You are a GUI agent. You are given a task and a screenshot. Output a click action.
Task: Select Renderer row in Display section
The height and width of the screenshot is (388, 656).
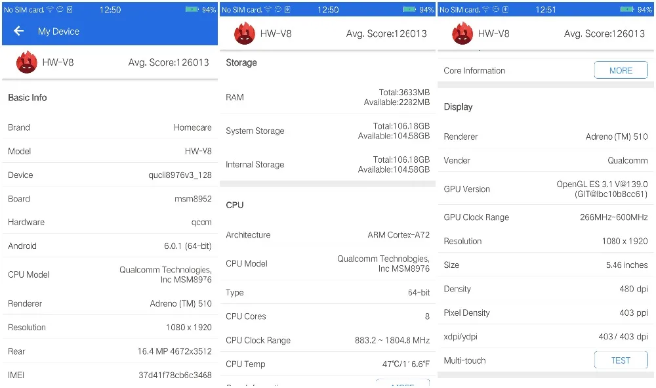pos(546,137)
